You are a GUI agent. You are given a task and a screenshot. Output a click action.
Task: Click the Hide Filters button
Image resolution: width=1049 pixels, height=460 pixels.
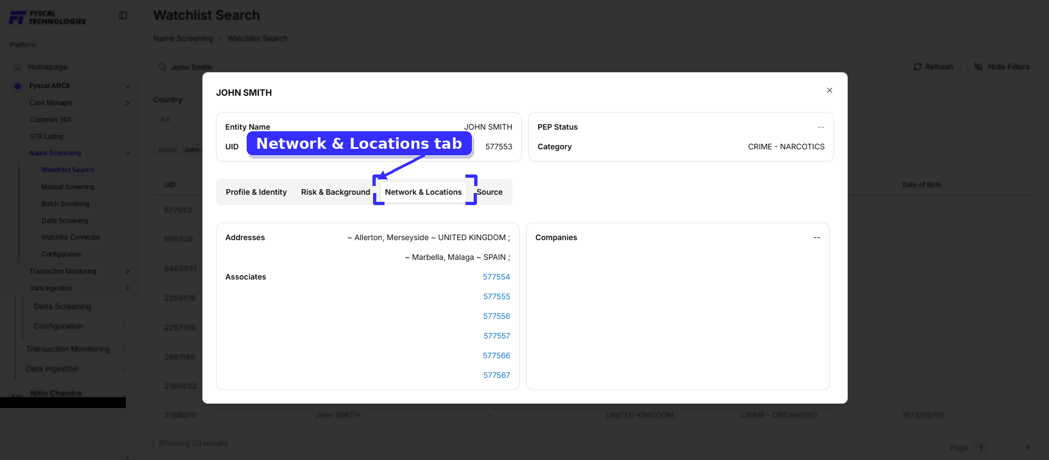[x=1002, y=67]
